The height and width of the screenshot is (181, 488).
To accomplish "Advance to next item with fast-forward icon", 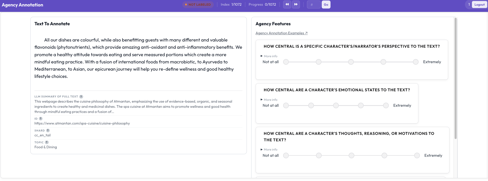I will [296, 4].
